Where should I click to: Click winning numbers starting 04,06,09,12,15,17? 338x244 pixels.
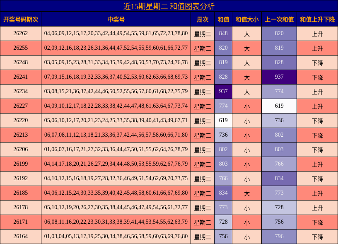point(116,34)
